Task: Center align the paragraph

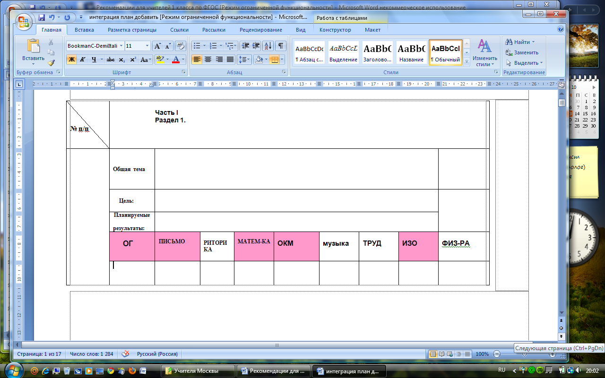Action: tap(208, 60)
